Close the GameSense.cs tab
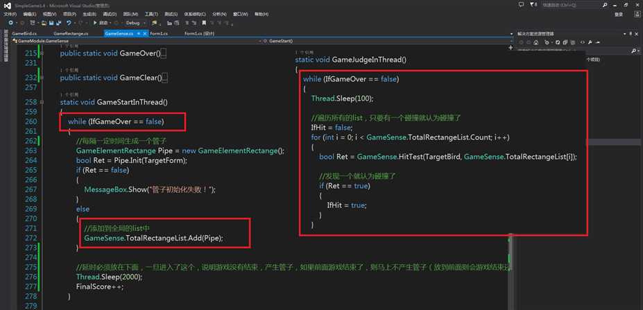 click(x=145, y=33)
